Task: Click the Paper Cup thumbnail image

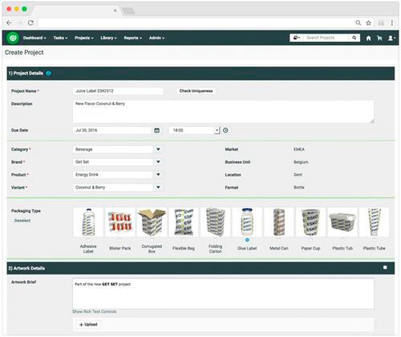Action: pos(310,222)
